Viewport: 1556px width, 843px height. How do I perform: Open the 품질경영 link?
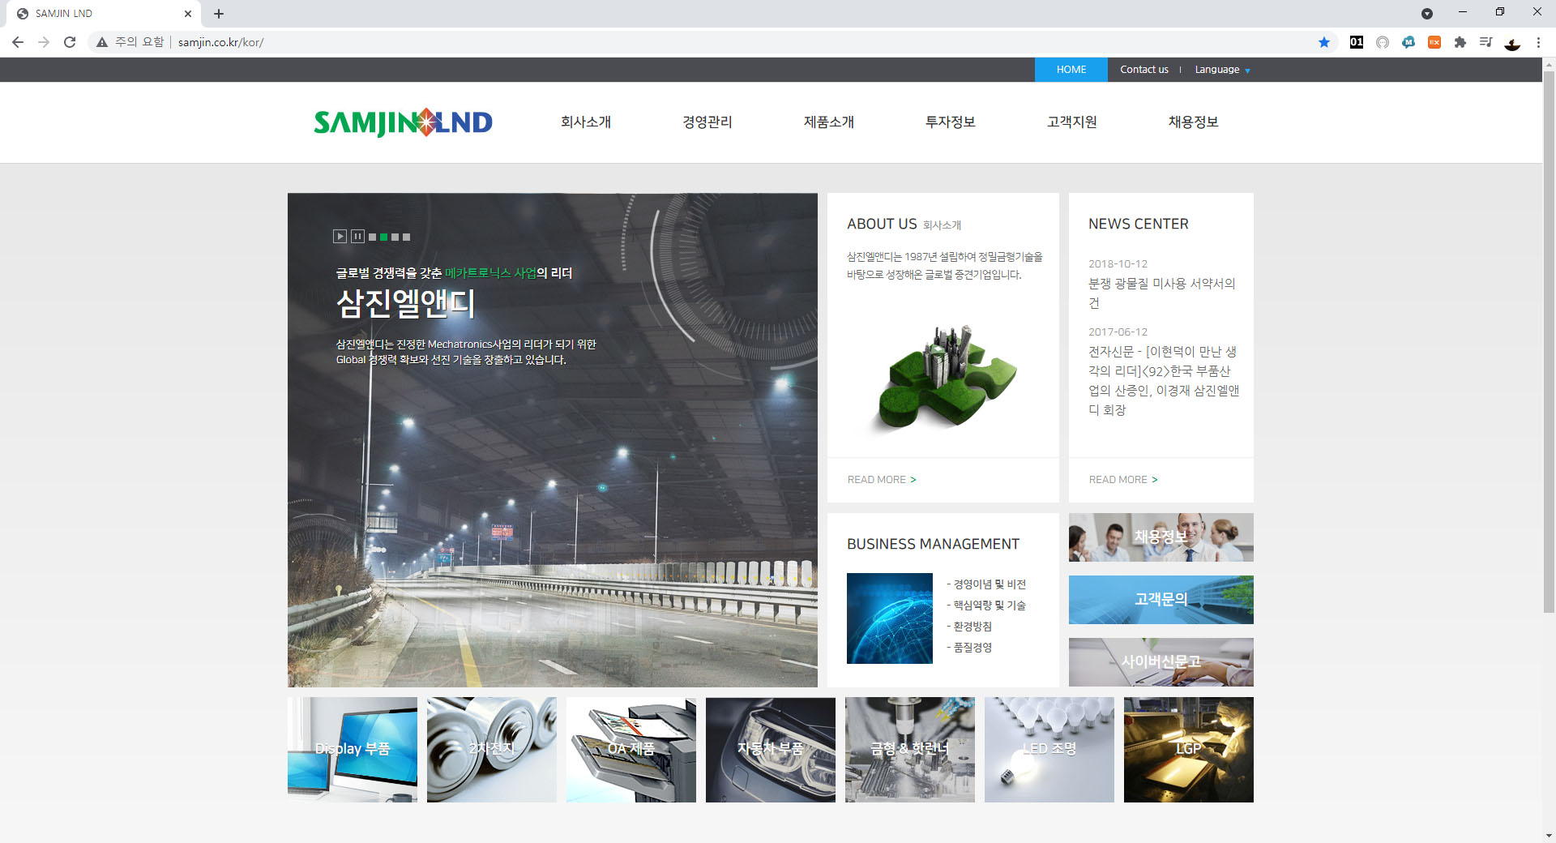(x=969, y=648)
